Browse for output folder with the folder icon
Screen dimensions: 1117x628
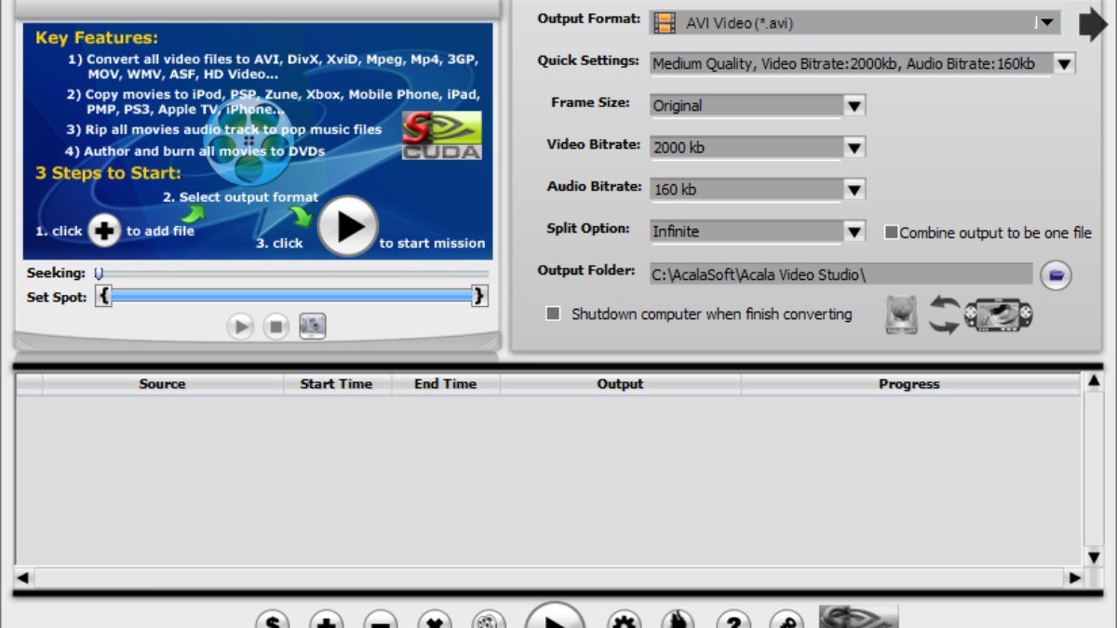[1056, 274]
